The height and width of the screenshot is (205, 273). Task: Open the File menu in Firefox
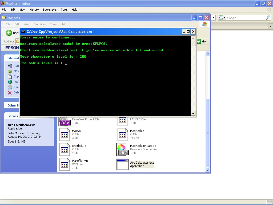[x=4, y=10]
